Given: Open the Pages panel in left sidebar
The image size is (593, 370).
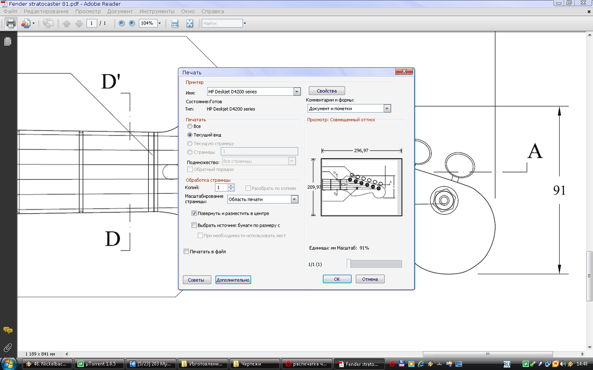Looking at the screenshot, I should (7, 42).
